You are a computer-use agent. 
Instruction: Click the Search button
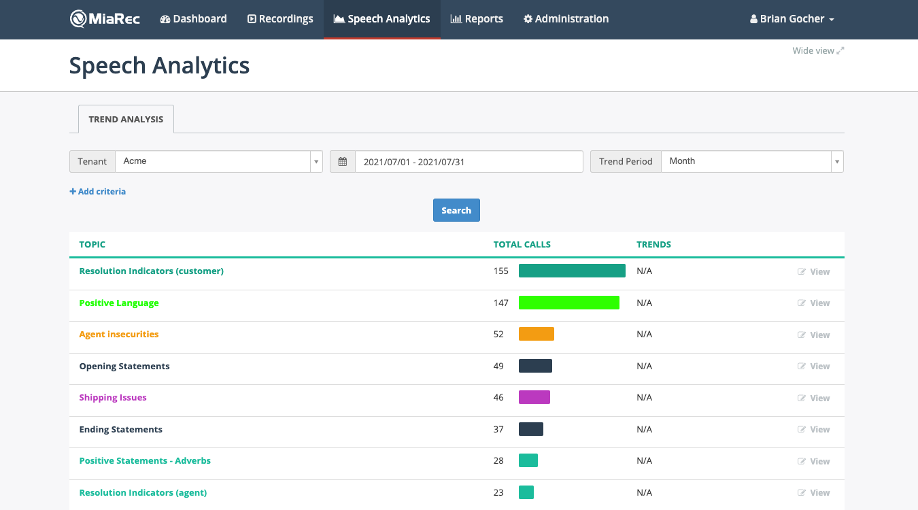(456, 210)
